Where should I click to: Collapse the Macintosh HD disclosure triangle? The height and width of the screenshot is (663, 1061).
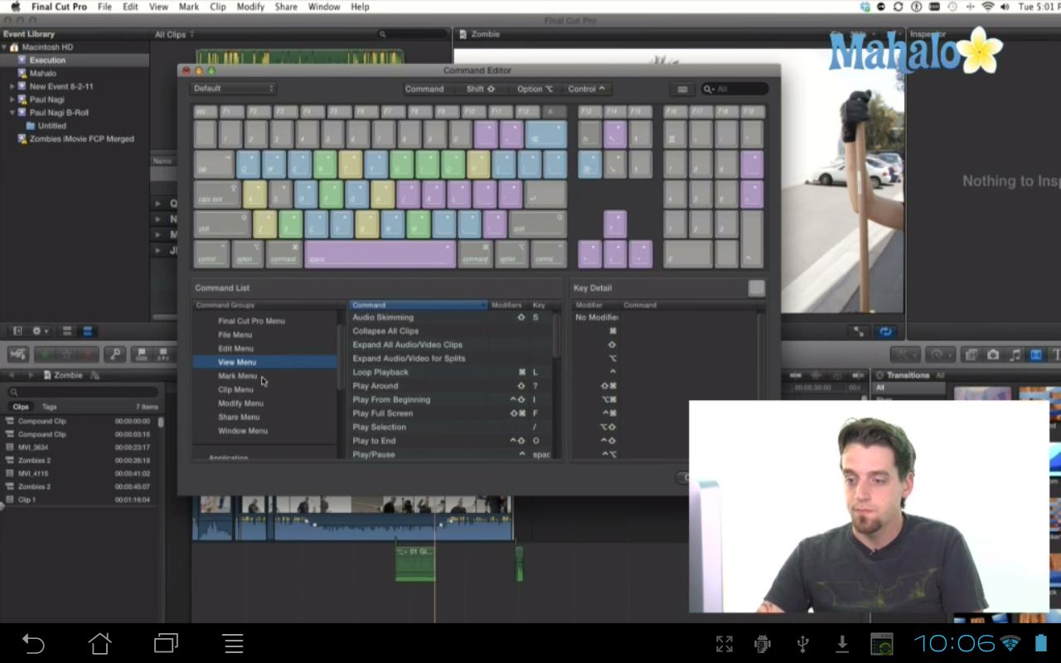pyautogui.click(x=4, y=47)
